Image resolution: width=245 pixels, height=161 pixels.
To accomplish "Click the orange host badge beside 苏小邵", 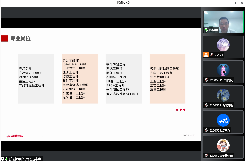I will pos(206,55).
